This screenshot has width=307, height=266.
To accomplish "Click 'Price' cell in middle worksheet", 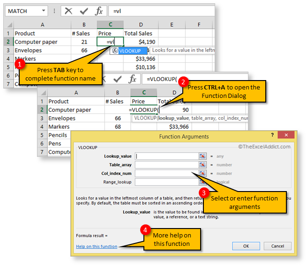I will click(x=144, y=101).
